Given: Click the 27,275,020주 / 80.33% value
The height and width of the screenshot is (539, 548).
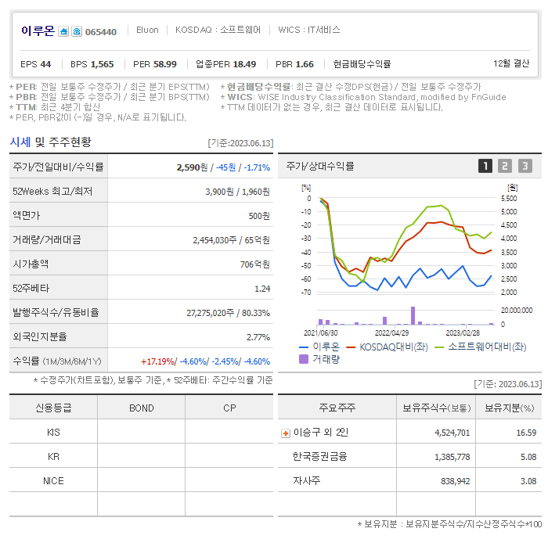Looking at the screenshot, I should (x=228, y=313).
